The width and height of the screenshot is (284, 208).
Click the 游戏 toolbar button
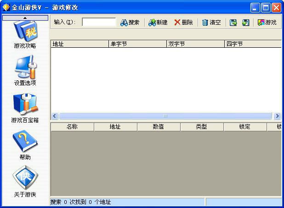267,22
